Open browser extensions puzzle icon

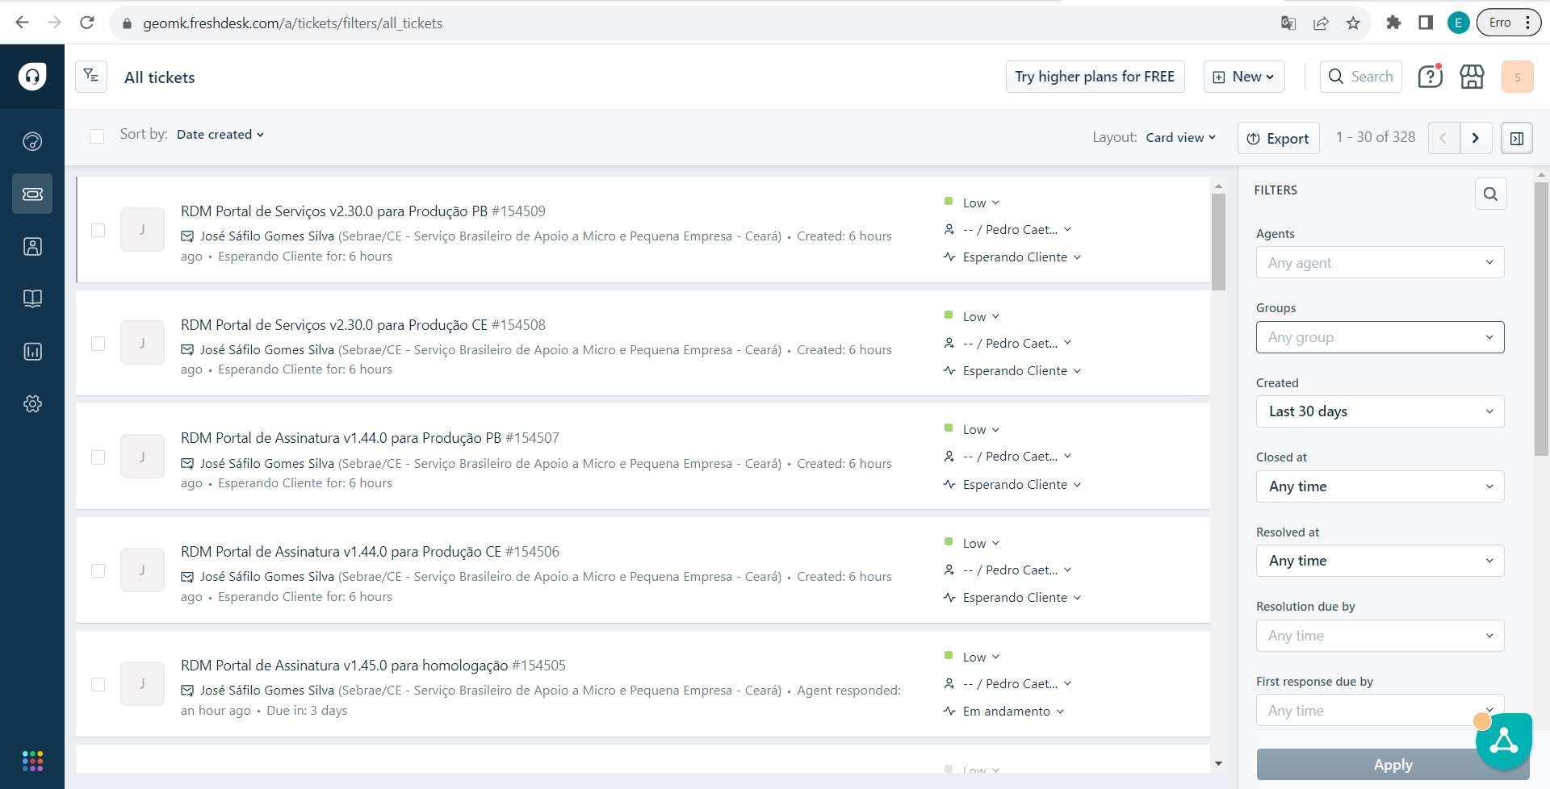pyautogui.click(x=1393, y=23)
